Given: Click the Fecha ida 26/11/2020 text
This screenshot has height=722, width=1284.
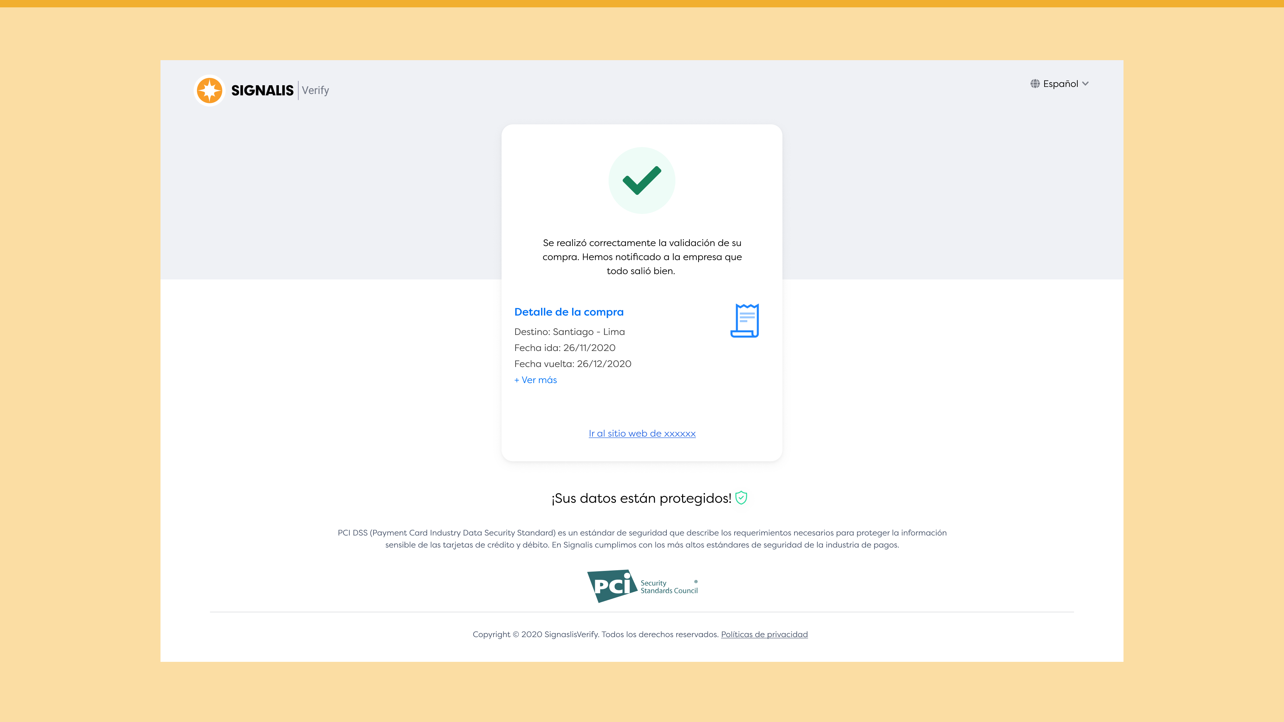Looking at the screenshot, I should coord(565,348).
